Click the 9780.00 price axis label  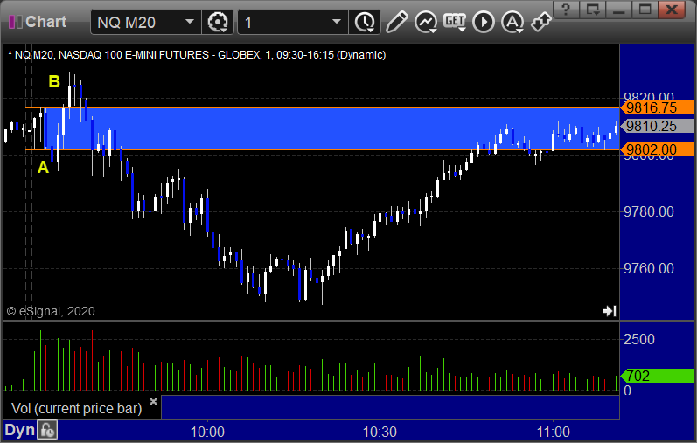coord(649,211)
